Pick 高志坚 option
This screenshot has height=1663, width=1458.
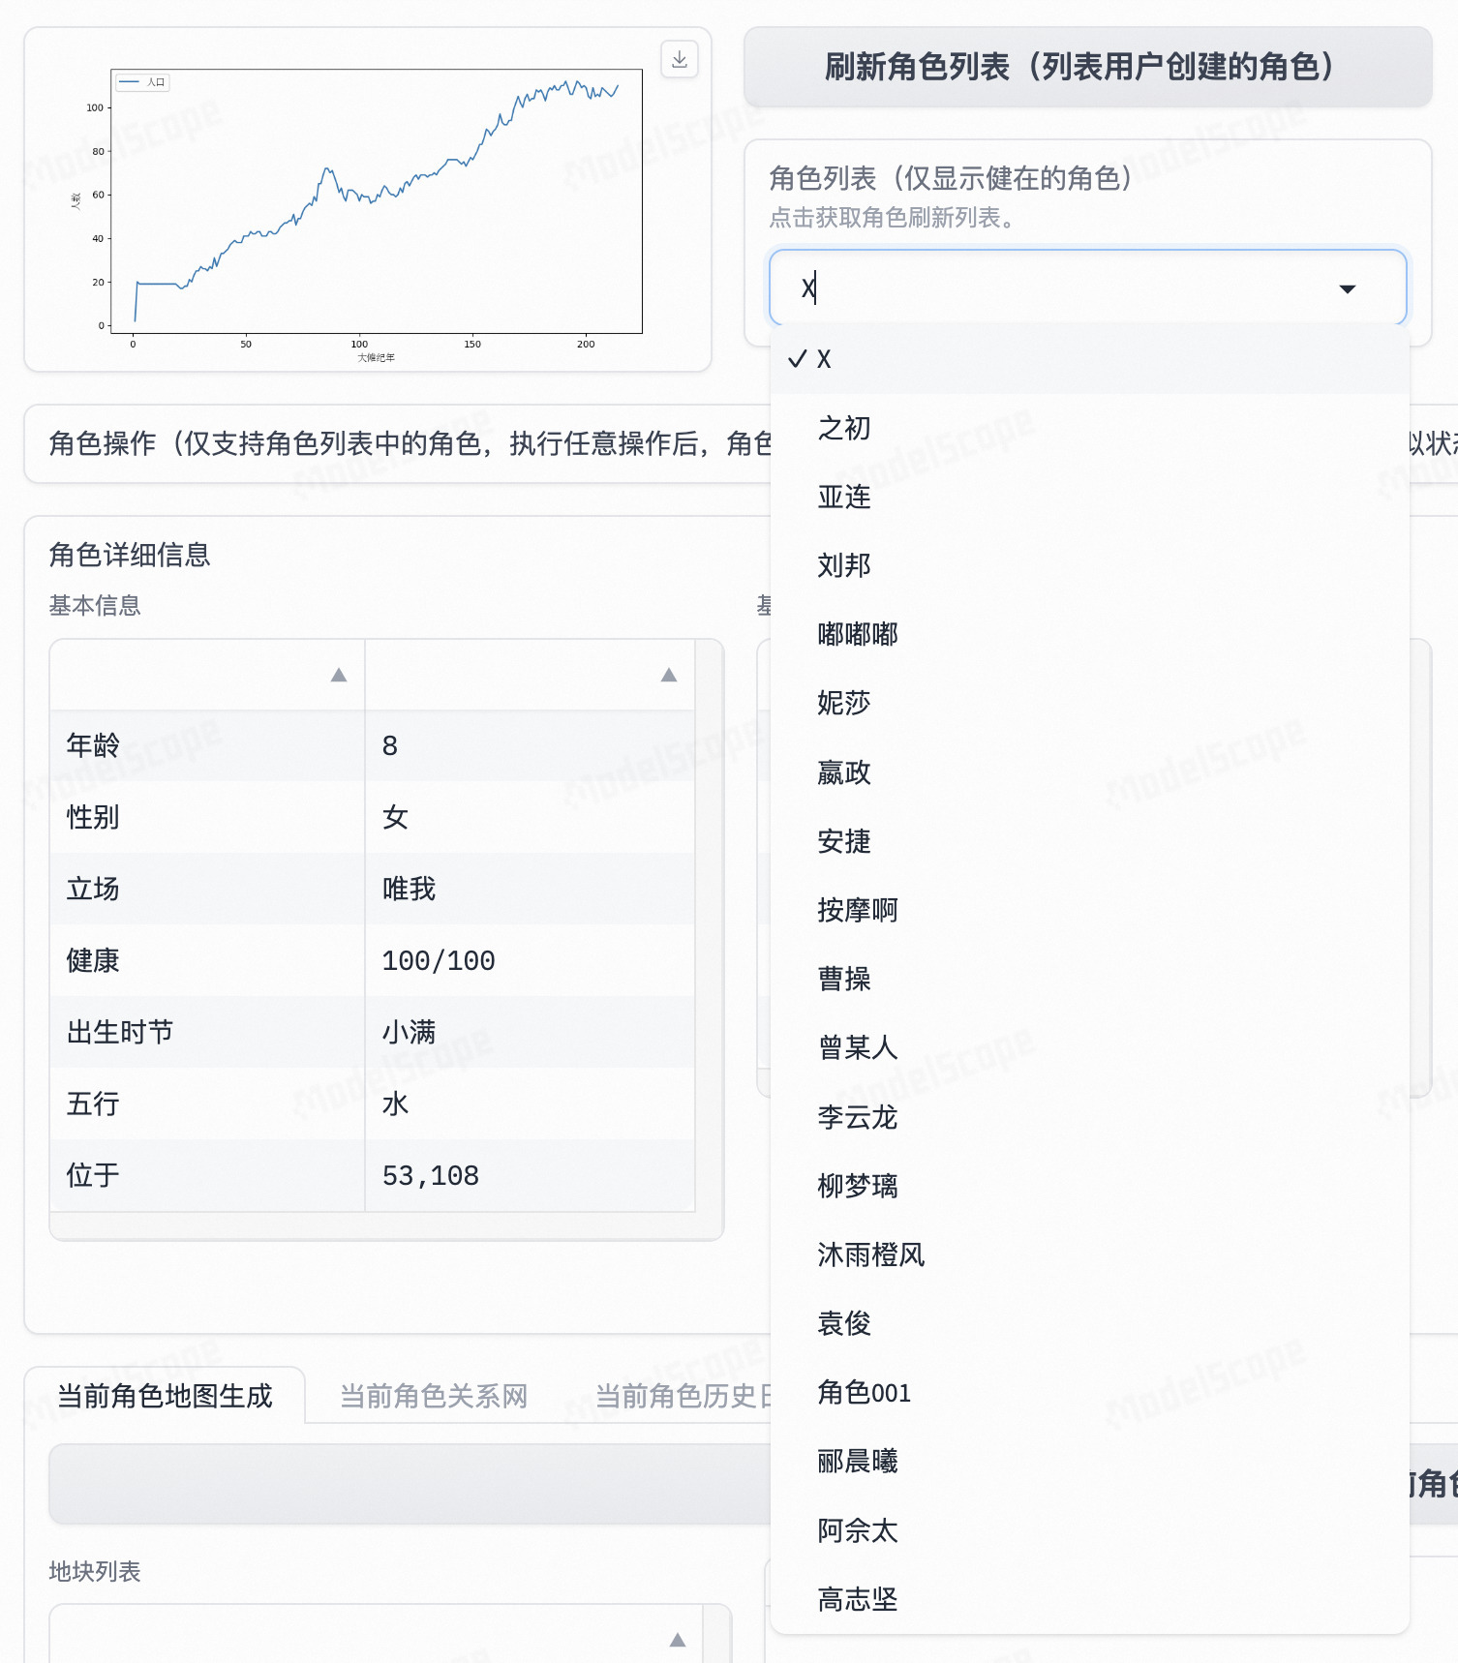click(1090, 1599)
